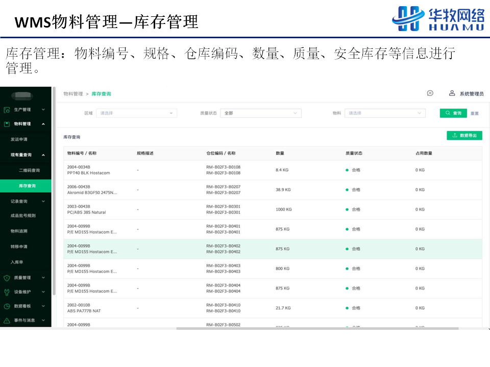Click quantity cell 1000 KG
This screenshot has height=367, width=490.
[283, 209]
